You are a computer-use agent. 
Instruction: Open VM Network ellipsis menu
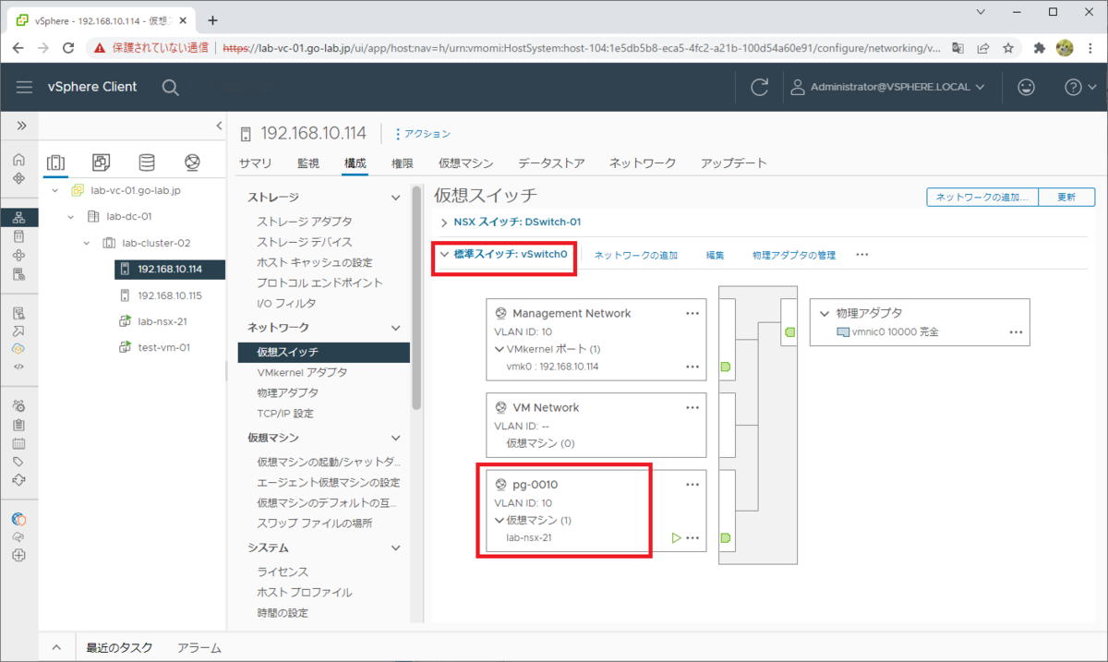(x=692, y=407)
